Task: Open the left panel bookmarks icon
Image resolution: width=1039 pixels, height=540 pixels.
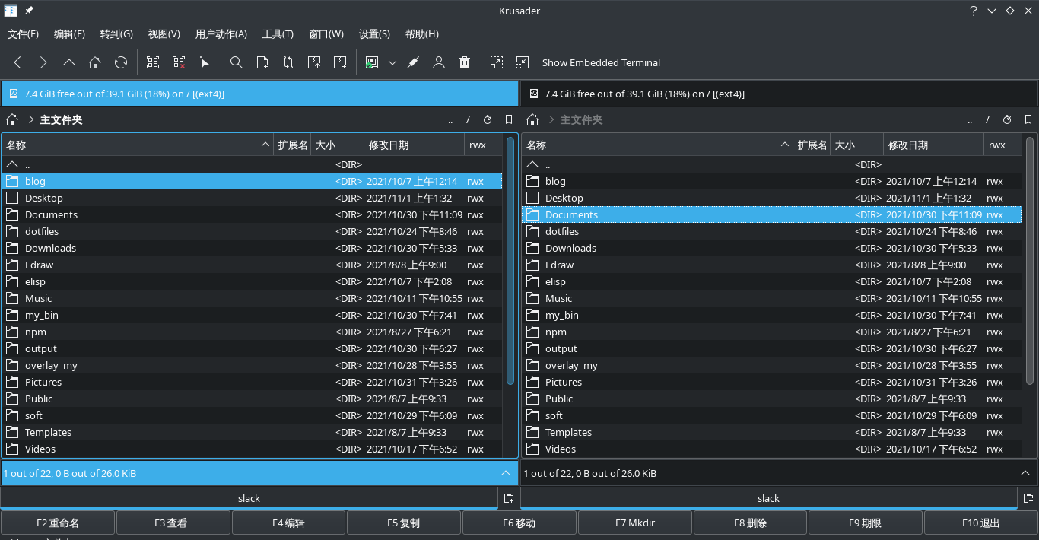Action: [x=509, y=119]
